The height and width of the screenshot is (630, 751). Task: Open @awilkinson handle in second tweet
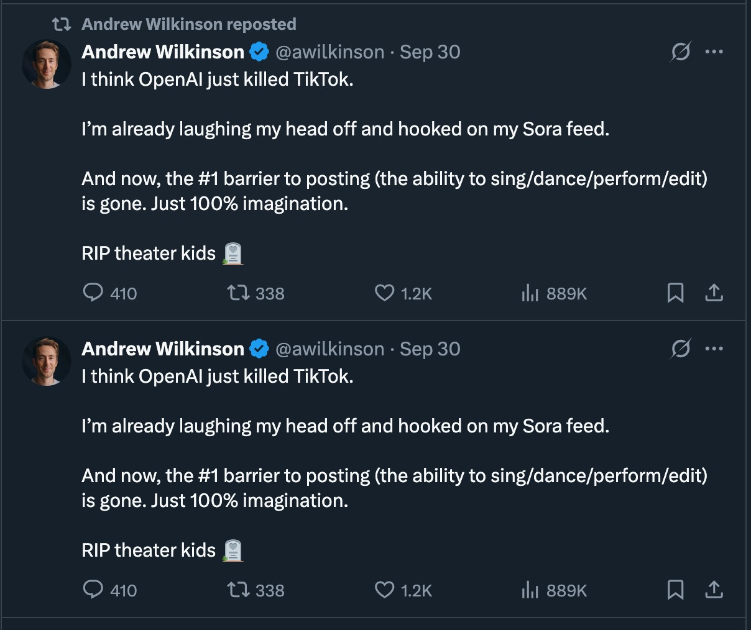(x=329, y=349)
